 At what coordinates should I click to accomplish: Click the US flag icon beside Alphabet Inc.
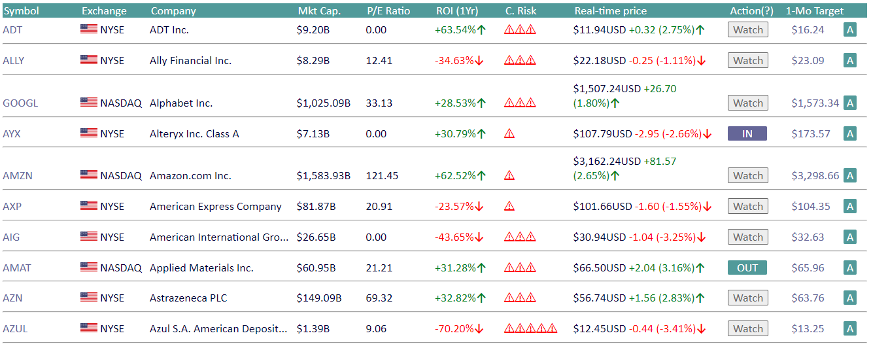coord(89,103)
